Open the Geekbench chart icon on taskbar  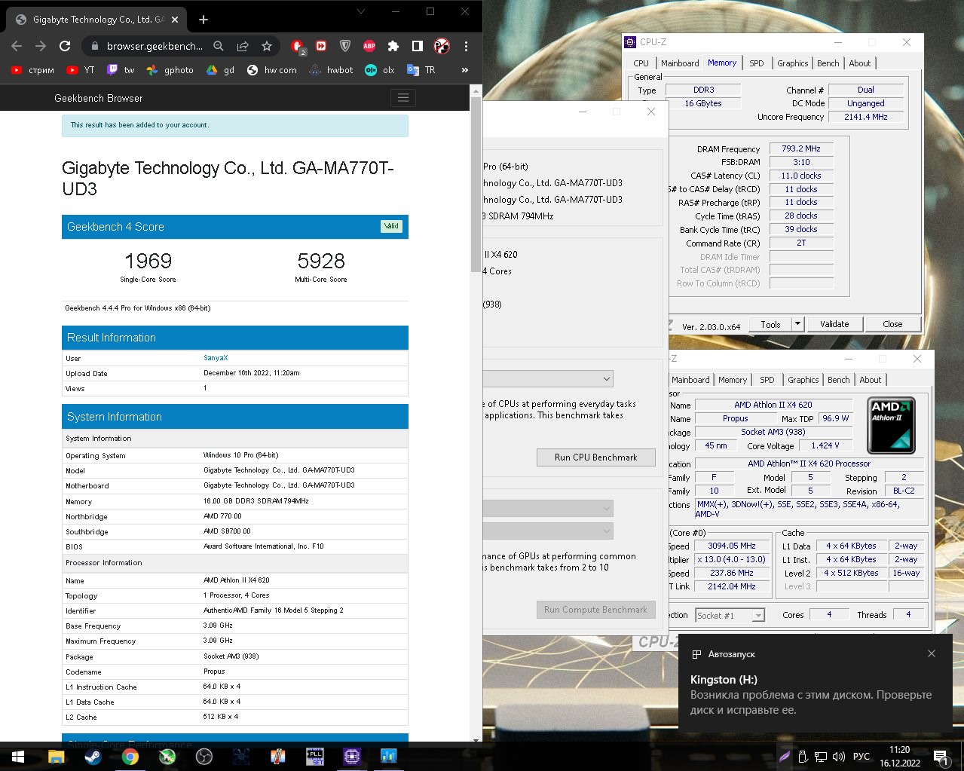[x=389, y=756]
